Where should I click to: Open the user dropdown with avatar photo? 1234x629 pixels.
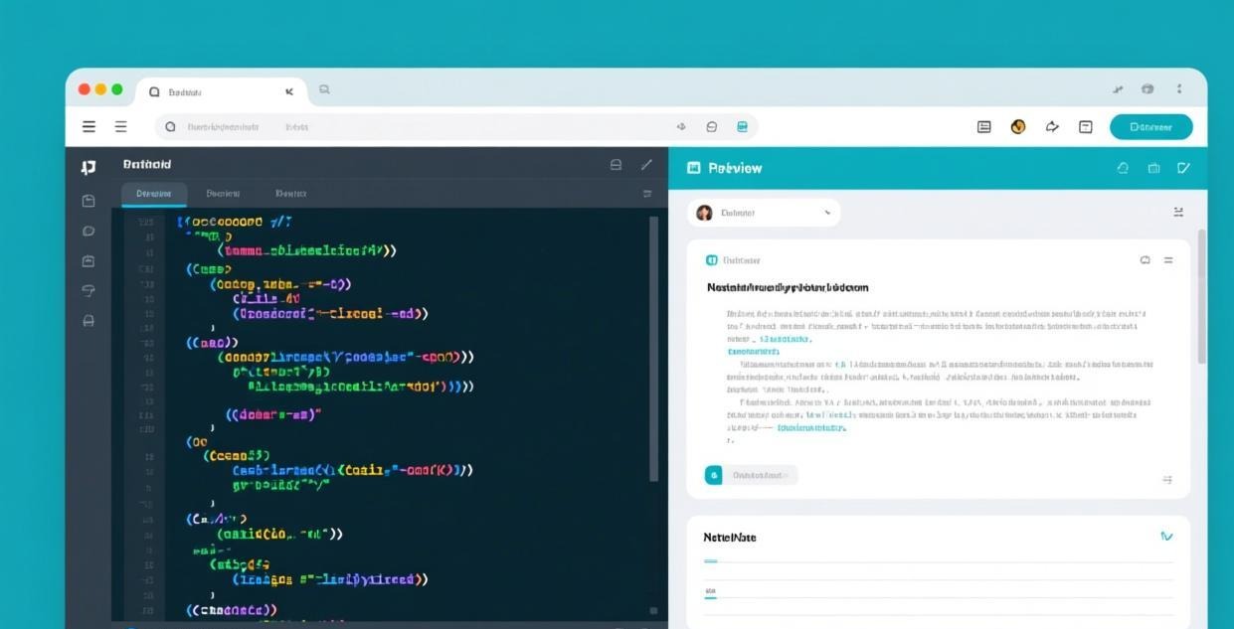point(764,213)
